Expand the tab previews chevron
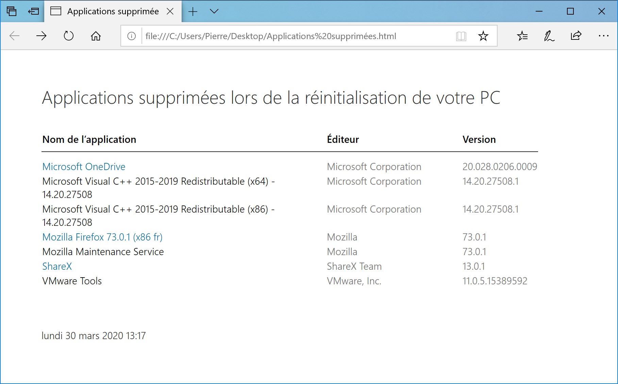The image size is (618, 384). [214, 11]
